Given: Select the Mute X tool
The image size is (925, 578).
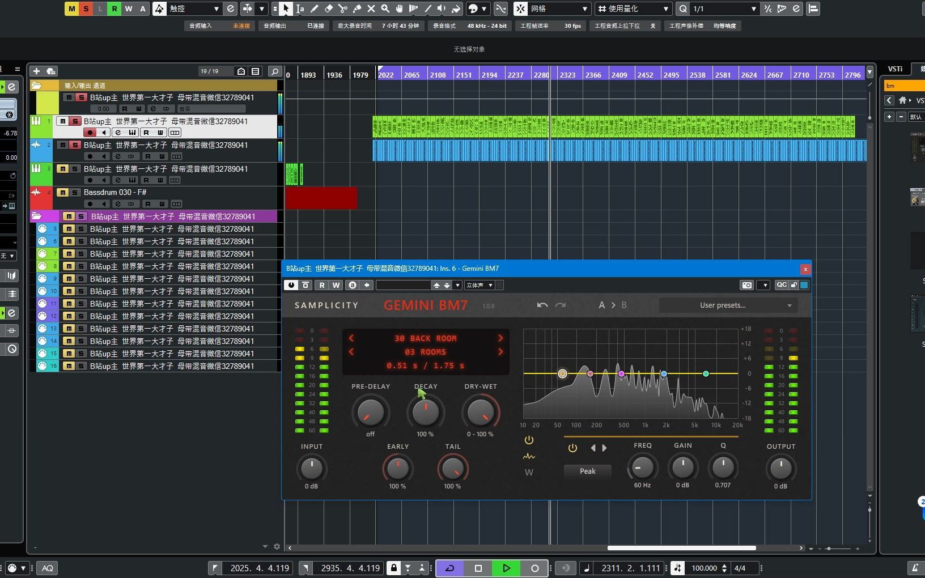Looking at the screenshot, I should pos(371,8).
